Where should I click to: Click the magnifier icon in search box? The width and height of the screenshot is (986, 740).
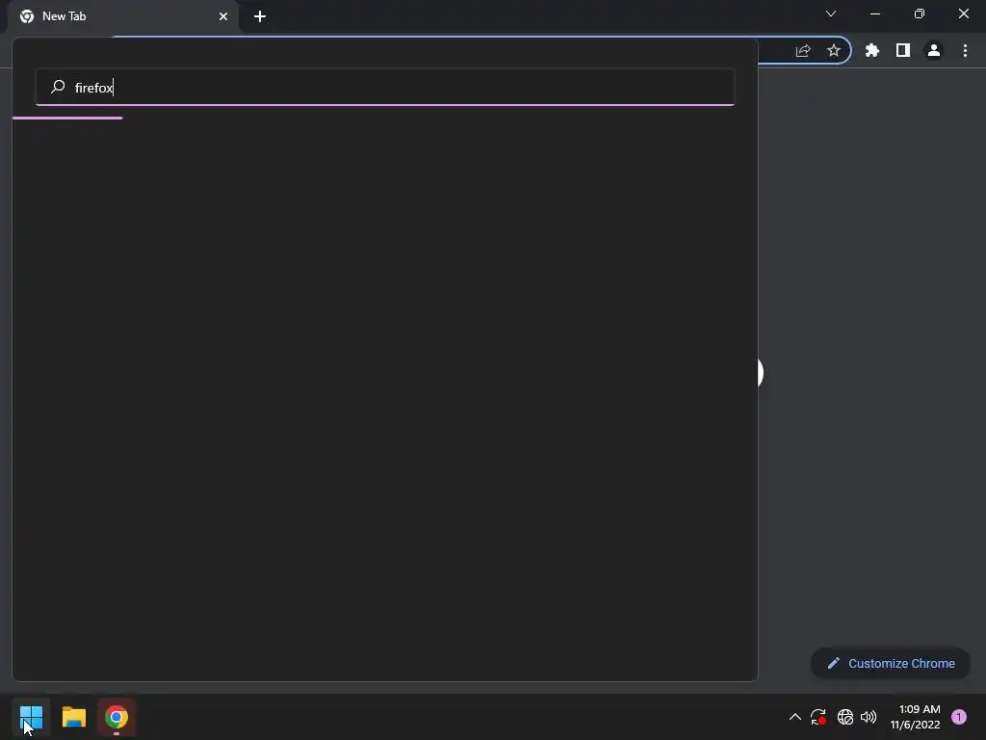click(58, 87)
